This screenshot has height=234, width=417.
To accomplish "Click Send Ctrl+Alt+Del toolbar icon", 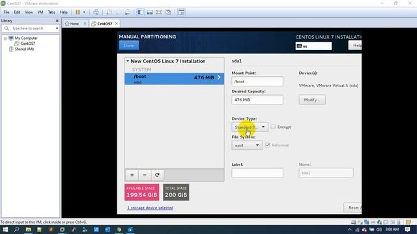I will [x=96, y=12].
